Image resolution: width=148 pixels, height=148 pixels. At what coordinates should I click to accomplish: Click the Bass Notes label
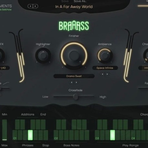tap(71, 145)
